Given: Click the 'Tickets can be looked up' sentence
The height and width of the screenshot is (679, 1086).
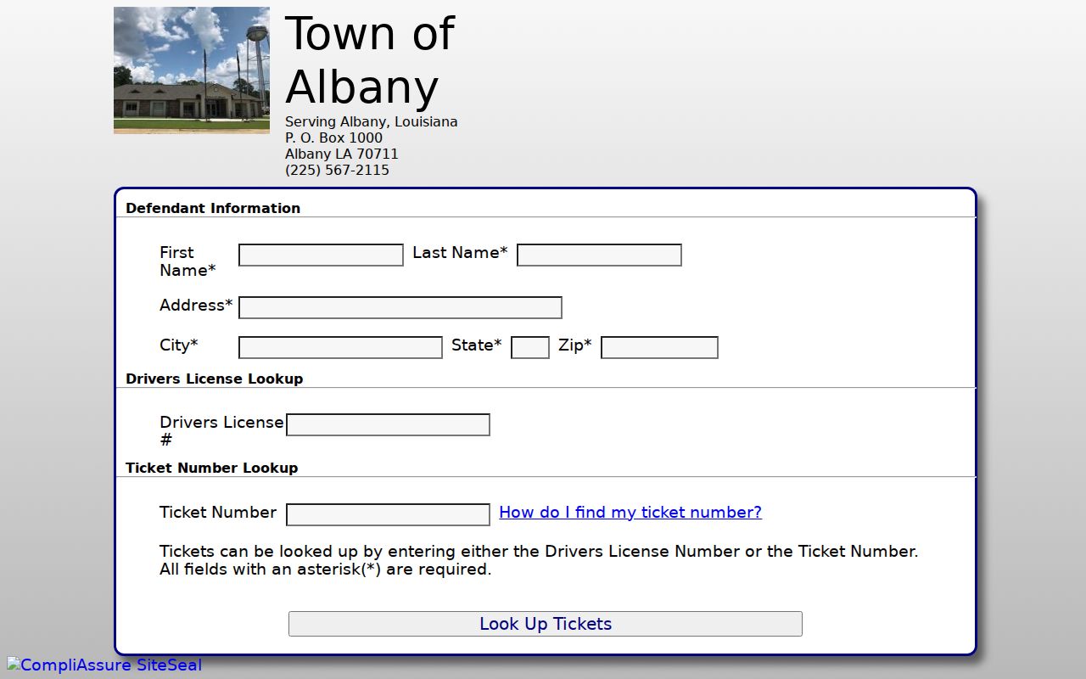Looking at the screenshot, I should [539, 551].
